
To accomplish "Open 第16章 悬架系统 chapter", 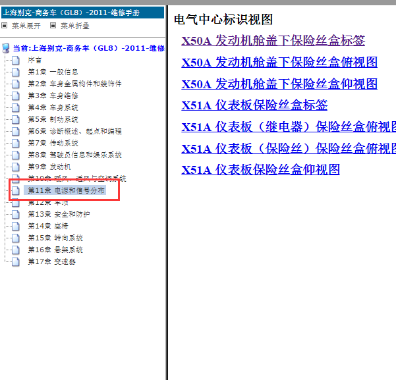I will pyautogui.click(x=55, y=250).
